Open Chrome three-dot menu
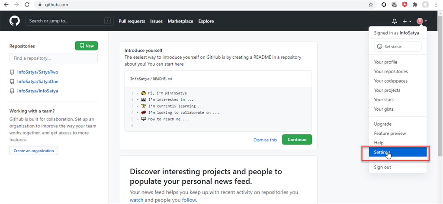 coord(437,5)
